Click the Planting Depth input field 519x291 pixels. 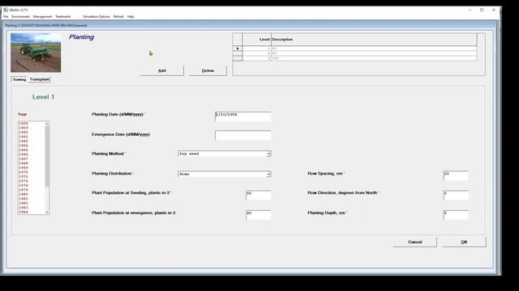coord(456,215)
